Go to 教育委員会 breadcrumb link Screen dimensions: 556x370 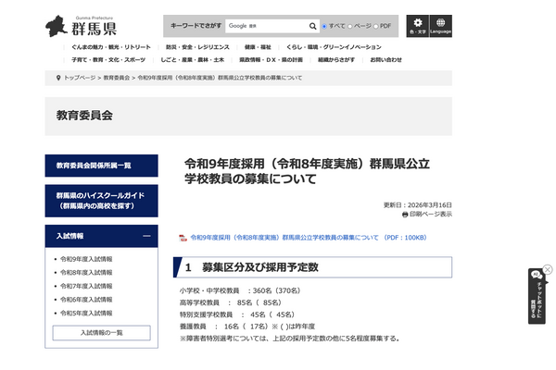point(117,78)
